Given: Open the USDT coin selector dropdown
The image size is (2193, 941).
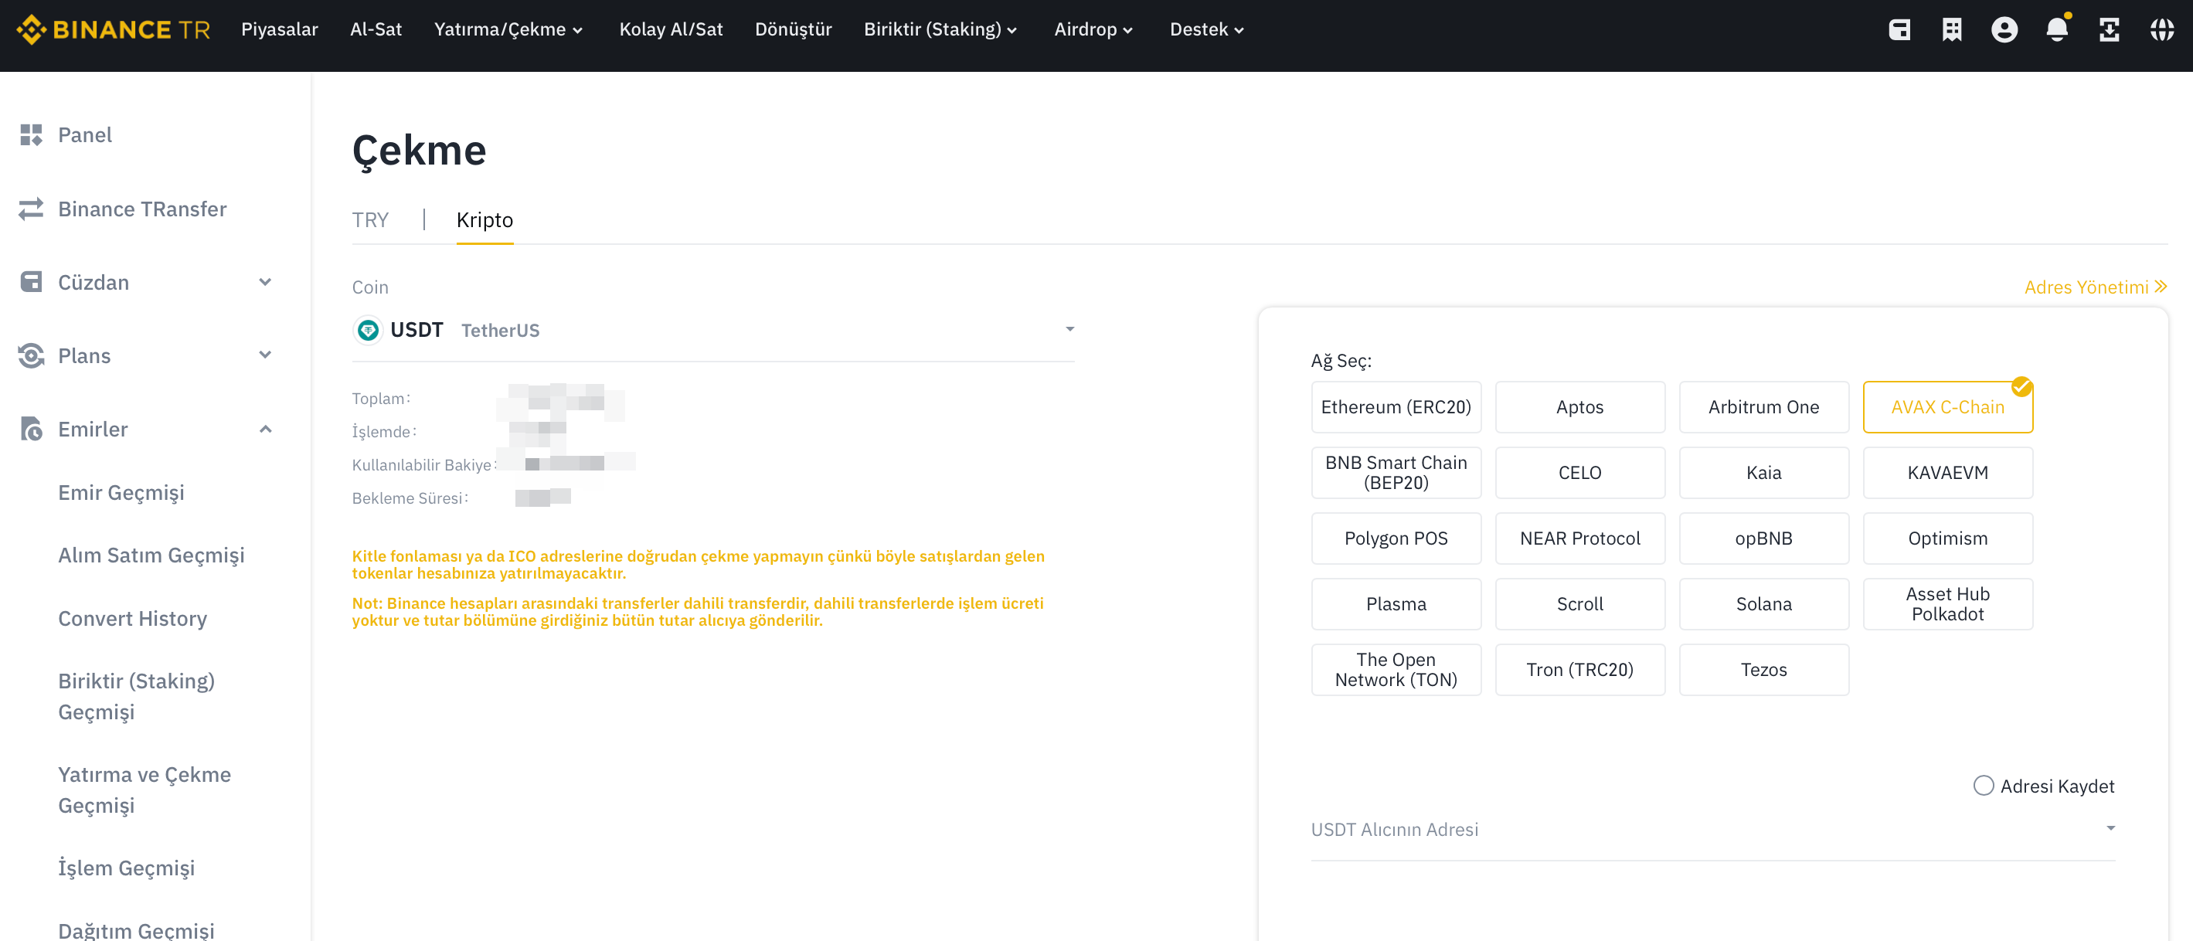Looking at the screenshot, I should (713, 330).
